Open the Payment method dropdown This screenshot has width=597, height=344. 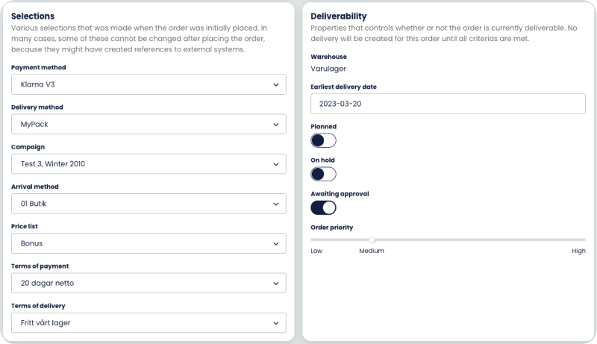point(149,85)
